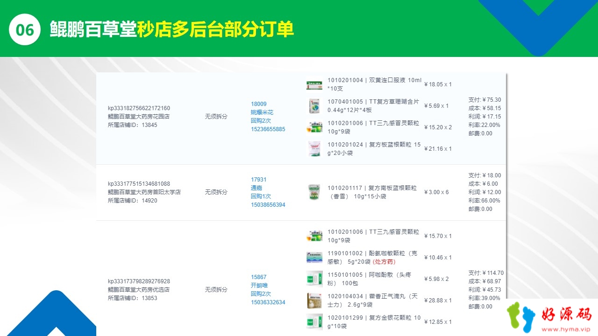598x336 pixels.
Task: Click phone number 15038656394
Action: pyautogui.click(x=268, y=205)
